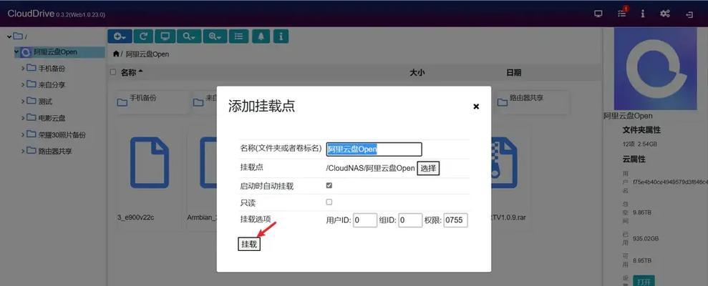This screenshot has height=286, width=708.
Task: Select 测试 label in tree
Action: 45,102
